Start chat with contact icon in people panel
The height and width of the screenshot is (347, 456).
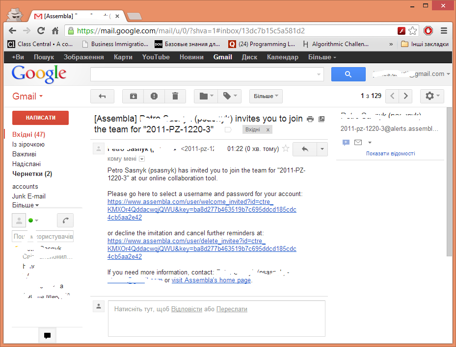pyautogui.click(x=346, y=142)
